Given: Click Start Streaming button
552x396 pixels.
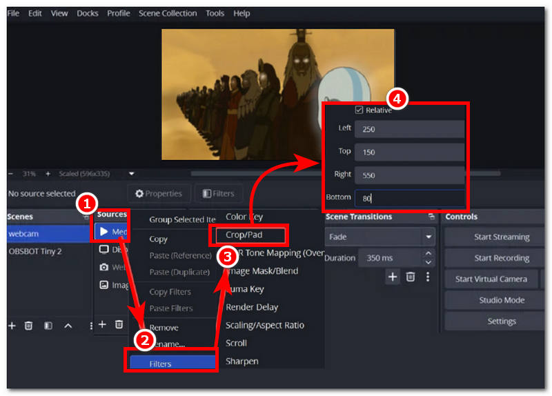Looking at the screenshot, I should 495,237.
